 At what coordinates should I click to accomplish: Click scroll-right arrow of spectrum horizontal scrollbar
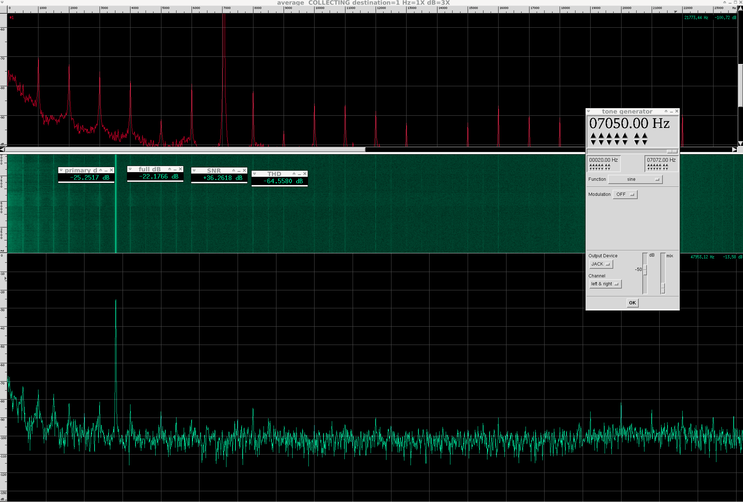pyautogui.click(x=734, y=149)
